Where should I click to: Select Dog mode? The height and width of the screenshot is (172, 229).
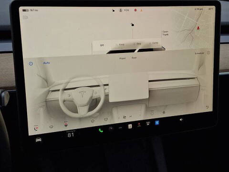139,43
